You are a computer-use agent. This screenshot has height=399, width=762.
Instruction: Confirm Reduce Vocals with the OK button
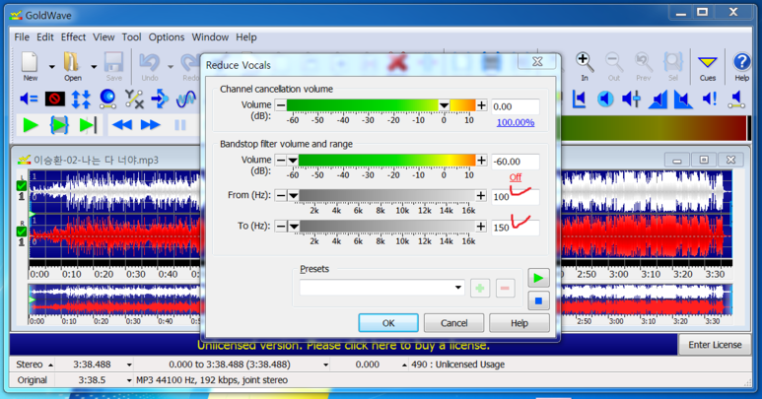[388, 323]
